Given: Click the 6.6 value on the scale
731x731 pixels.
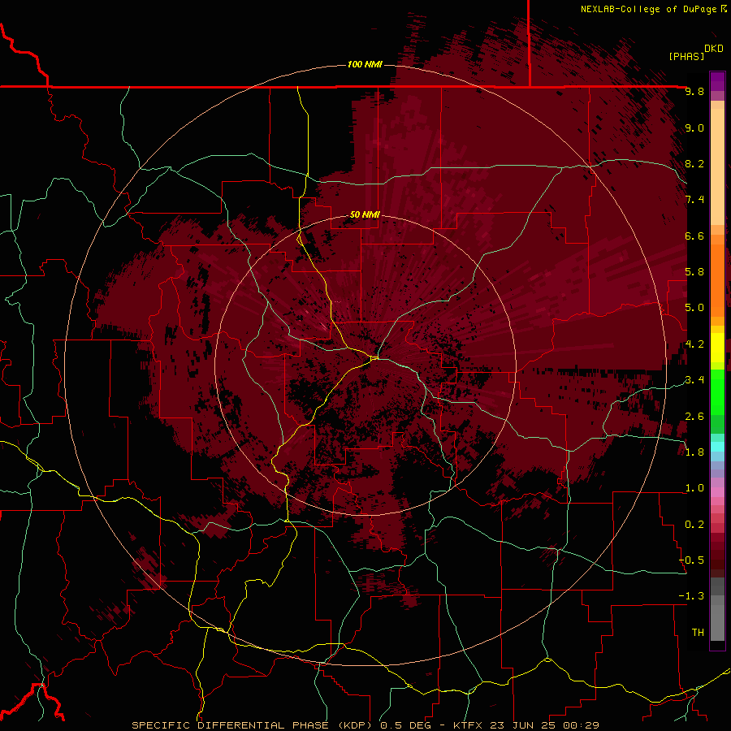Looking at the screenshot, I should (x=694, y=236).
